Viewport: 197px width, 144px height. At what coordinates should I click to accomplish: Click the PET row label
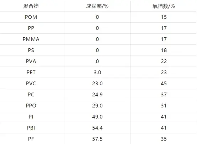coord(31,73)
